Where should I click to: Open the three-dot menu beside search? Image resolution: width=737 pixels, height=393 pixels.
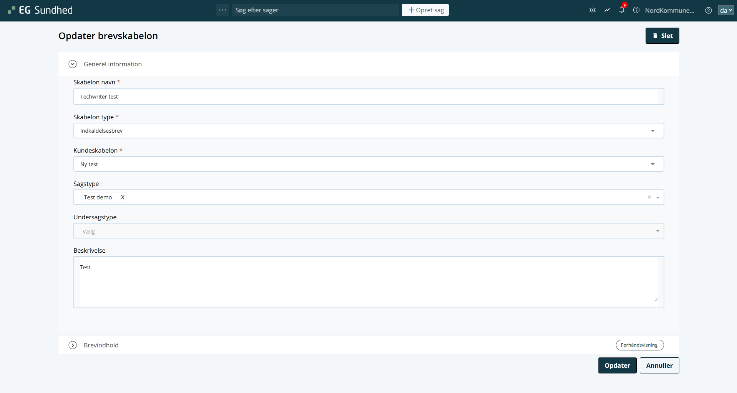pos(222,10)
